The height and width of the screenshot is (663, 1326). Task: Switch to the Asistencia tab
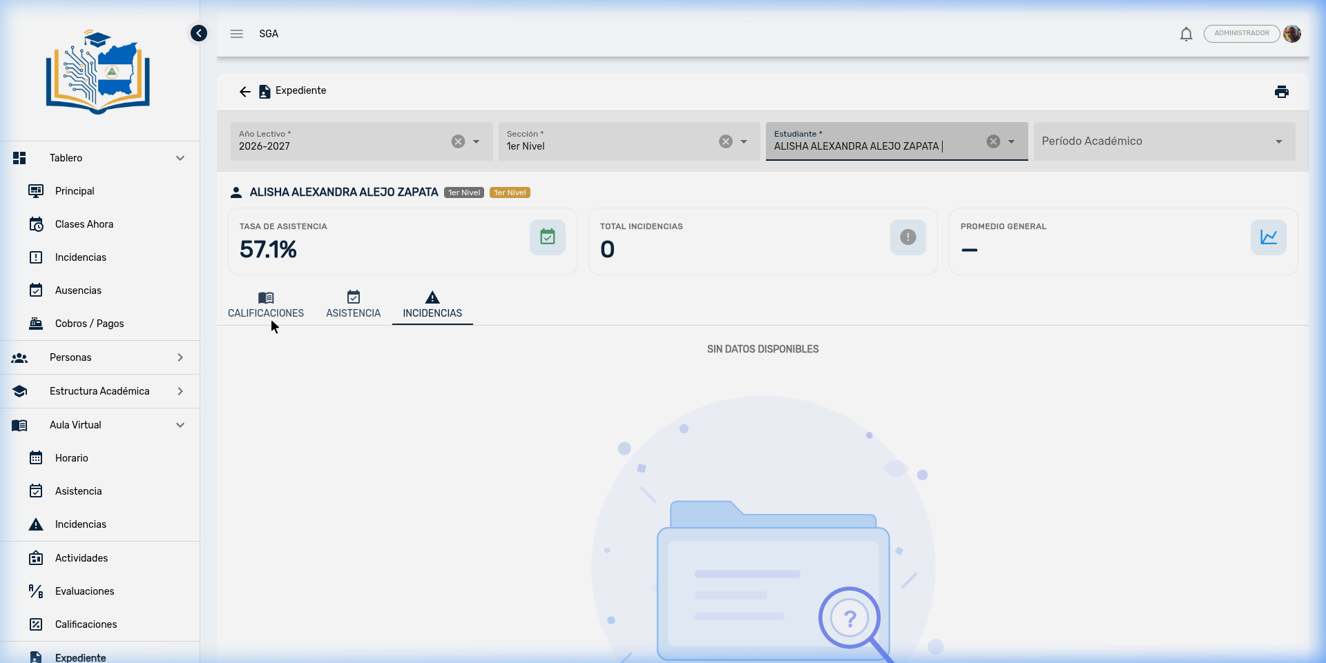pos(353,306)
